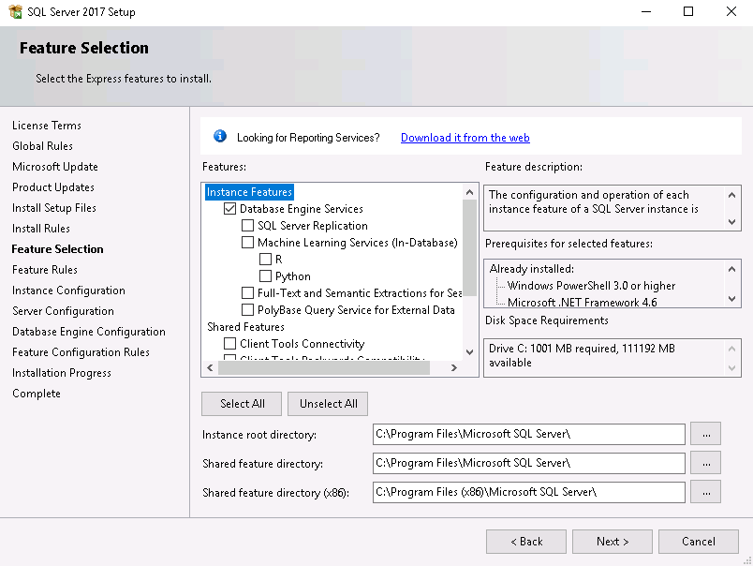Cancel the SQL Server setup
The height and width of the screenshot is (566, 753).
[x=699, y=542]
